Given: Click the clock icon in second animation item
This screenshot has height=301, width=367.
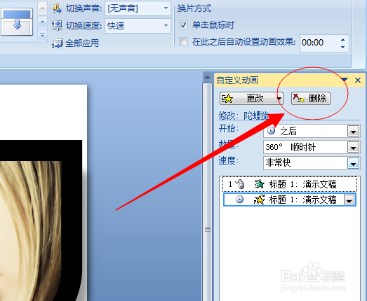Looking at the screenshot, I should pyautogui.click(x=239, y=199).
